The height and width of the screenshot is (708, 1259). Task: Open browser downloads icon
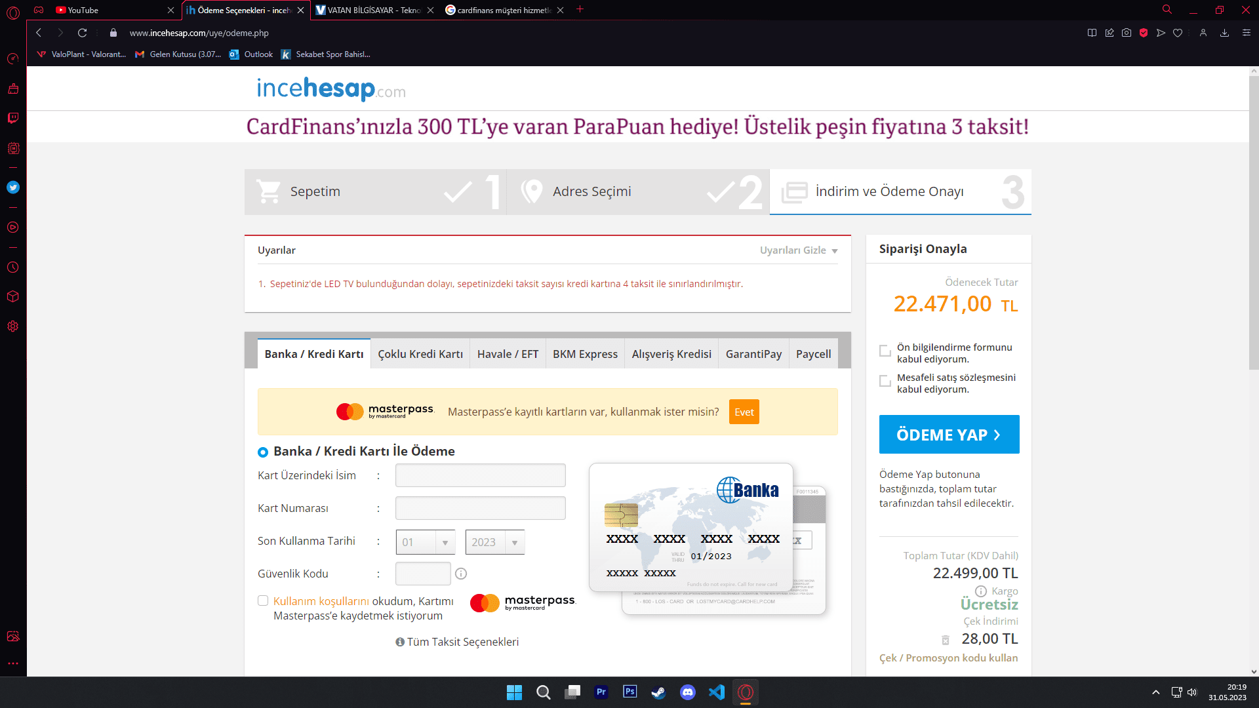pyautogui.click(x=1224, y=33)
